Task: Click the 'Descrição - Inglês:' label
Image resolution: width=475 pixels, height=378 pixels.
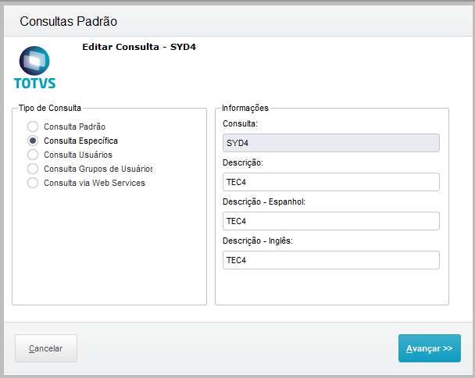Action: [257, 241]
